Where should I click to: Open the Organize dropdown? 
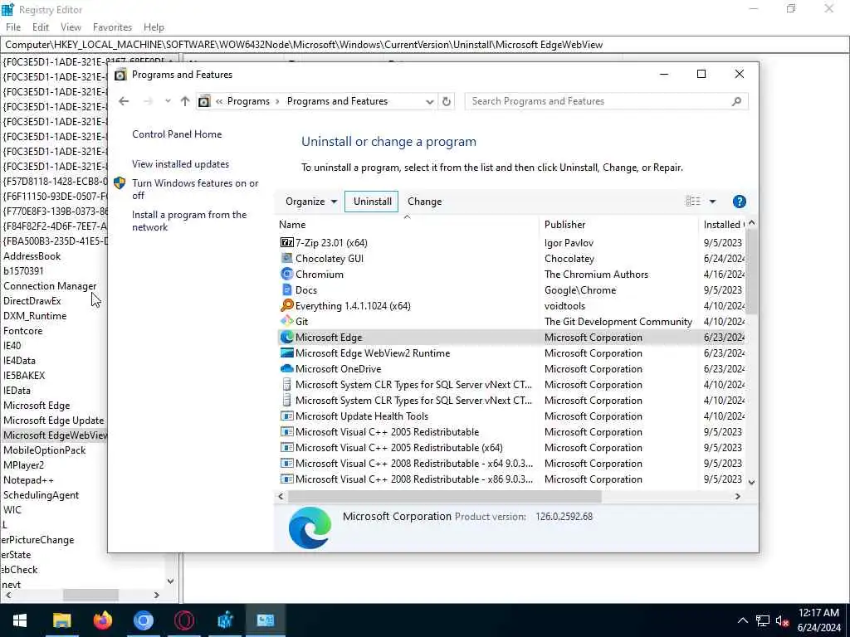(311, 202)
